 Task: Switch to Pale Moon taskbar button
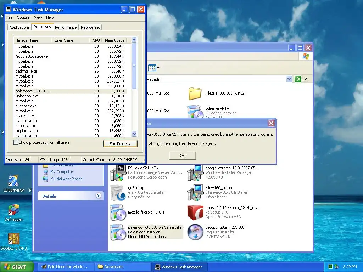point(66,267)
